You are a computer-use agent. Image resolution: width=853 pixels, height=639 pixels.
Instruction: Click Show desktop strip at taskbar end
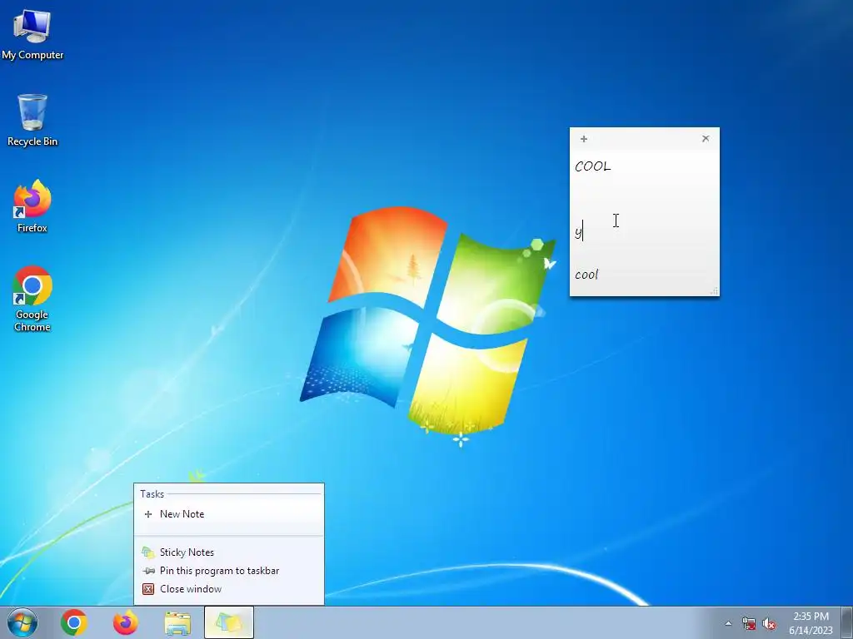[848, 622]
